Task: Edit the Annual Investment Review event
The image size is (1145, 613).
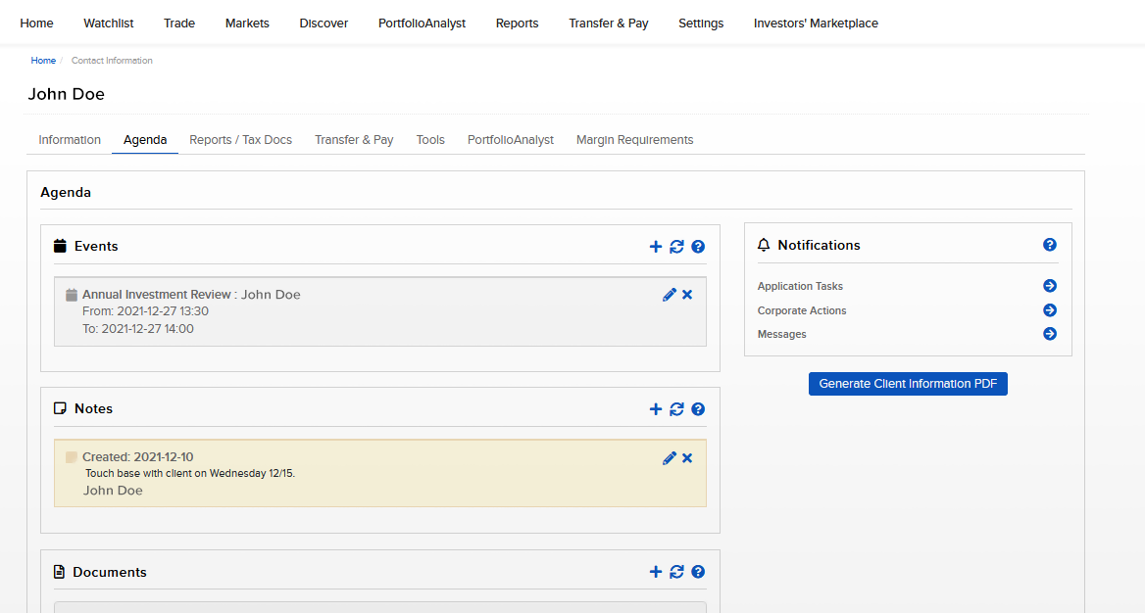Action: (x=670, y=295)
